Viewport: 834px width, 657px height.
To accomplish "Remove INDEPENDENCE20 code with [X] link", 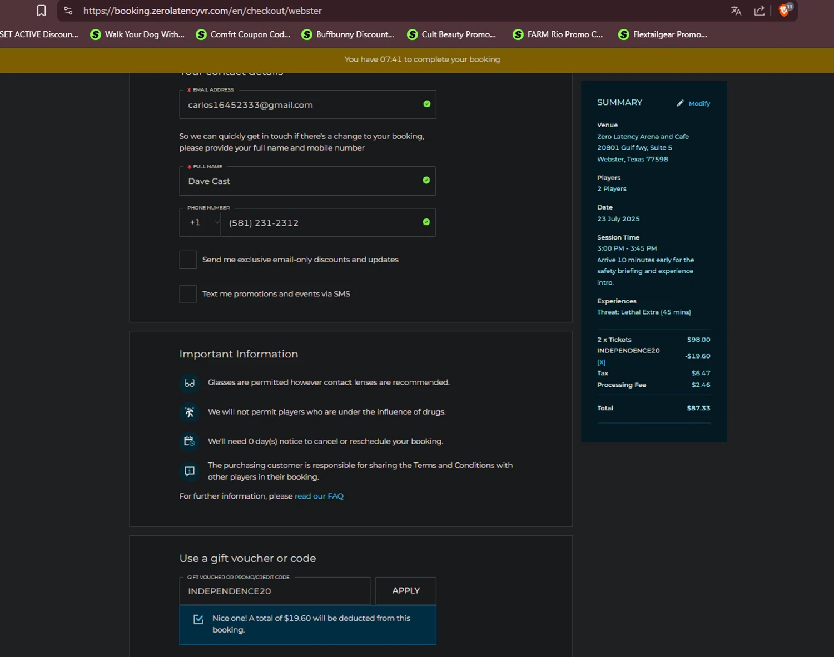I will (601, 362).
